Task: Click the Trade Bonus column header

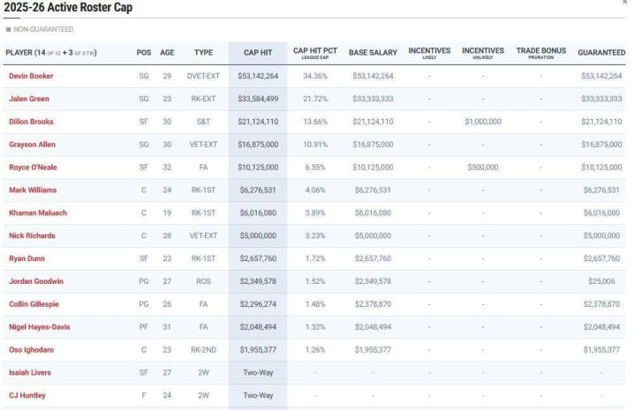Action: 541,53
